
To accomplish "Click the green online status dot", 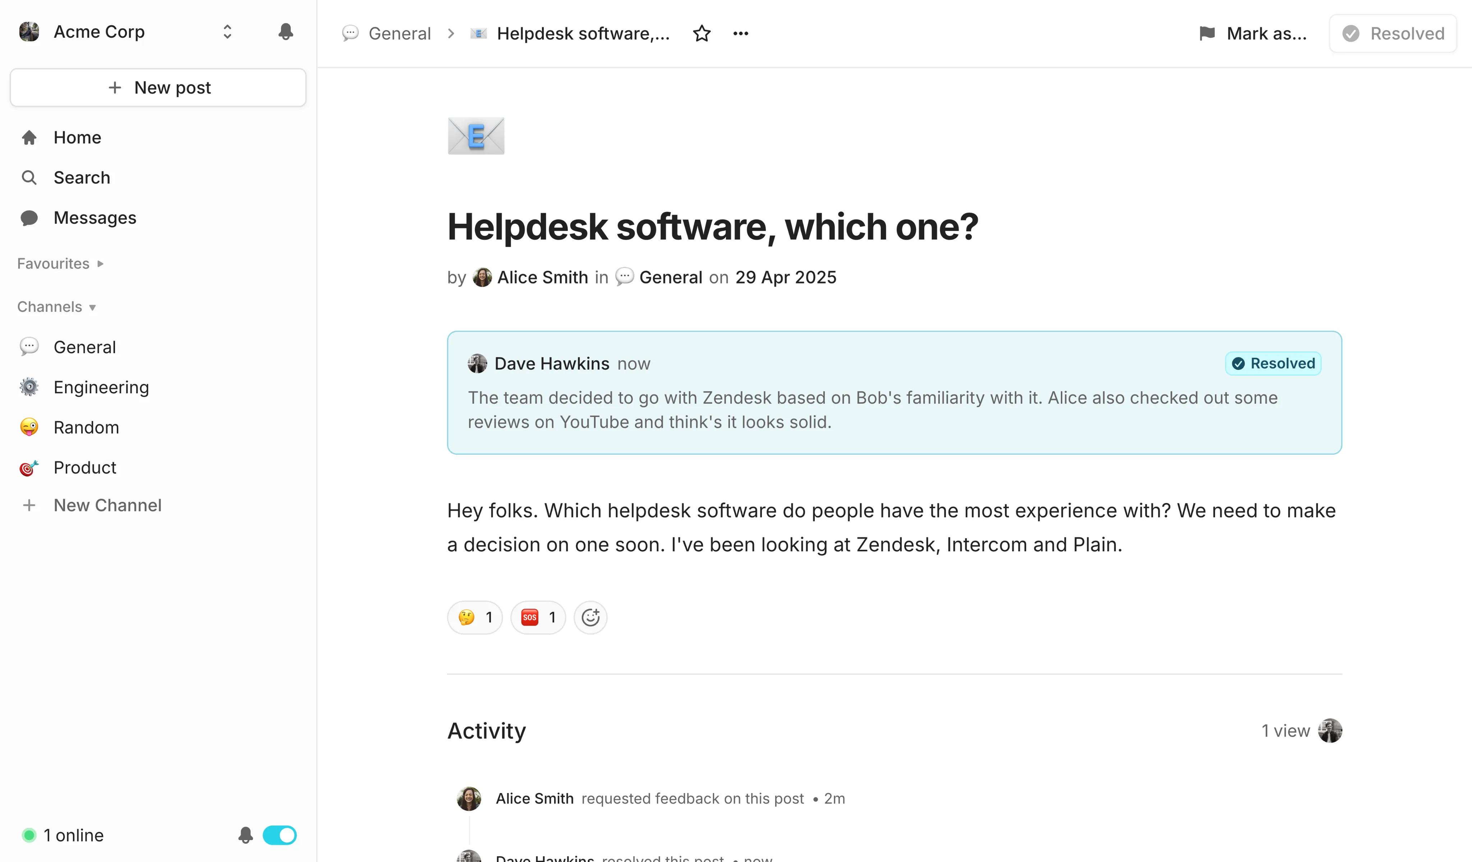I will point(29,835).
